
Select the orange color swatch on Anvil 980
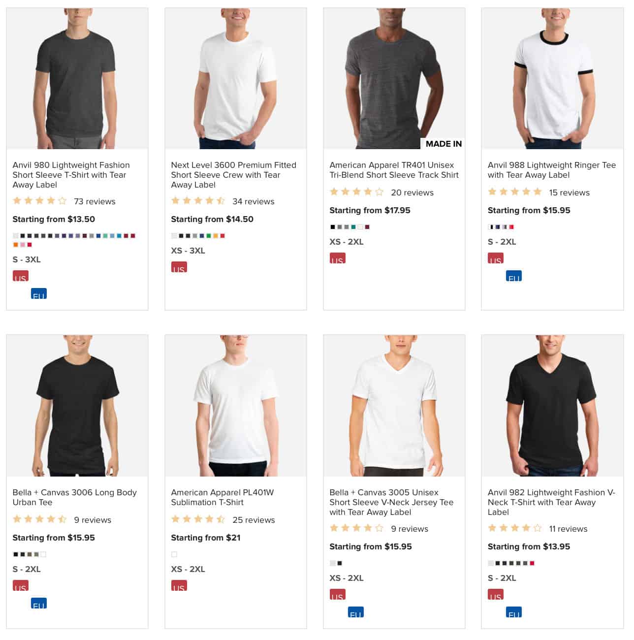15,245
